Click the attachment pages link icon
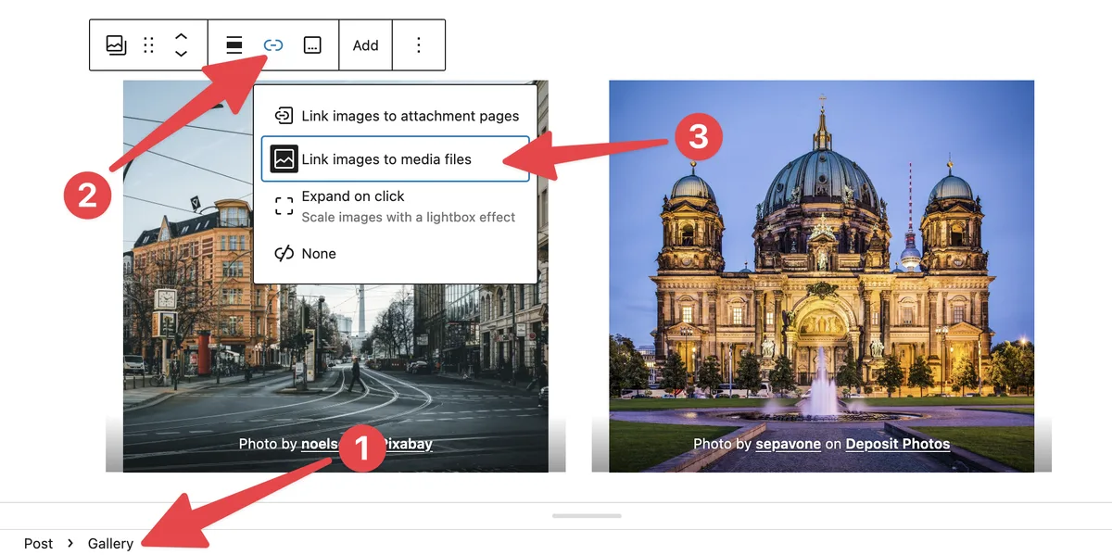The height and width of the screenshot is (555, 1112). point(284,116)
